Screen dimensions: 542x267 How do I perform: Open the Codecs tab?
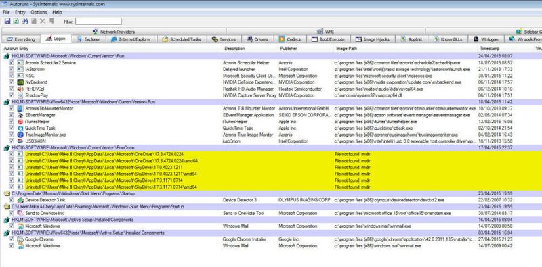[291, 39]
